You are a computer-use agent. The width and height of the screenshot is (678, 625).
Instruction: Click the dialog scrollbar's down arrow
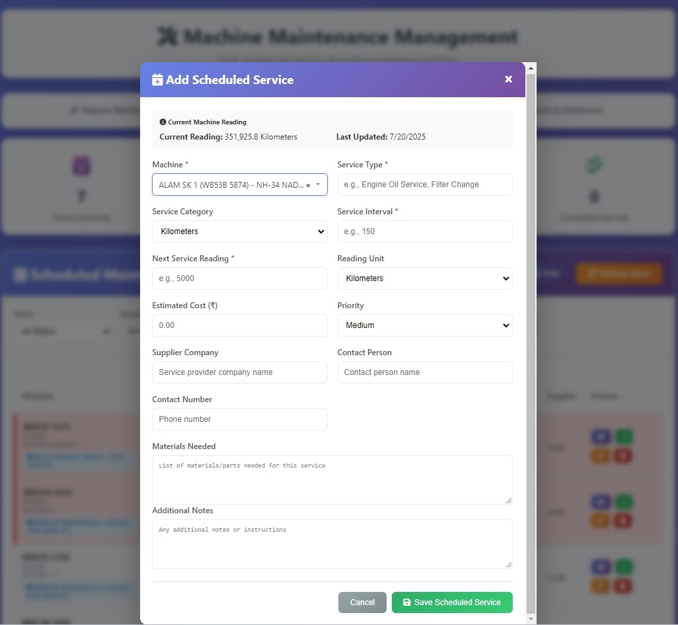(531, 619)
